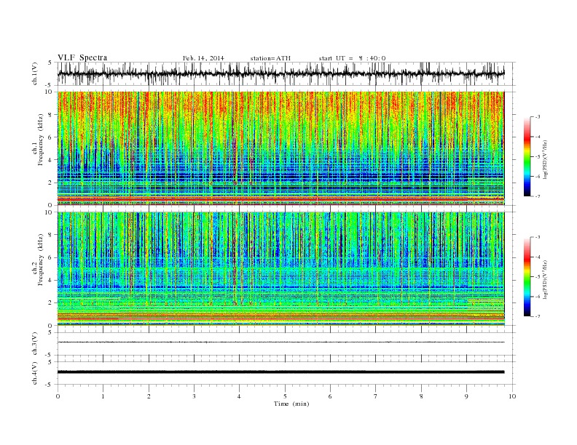Click the "5" tick on the time axis

(285, 396)
